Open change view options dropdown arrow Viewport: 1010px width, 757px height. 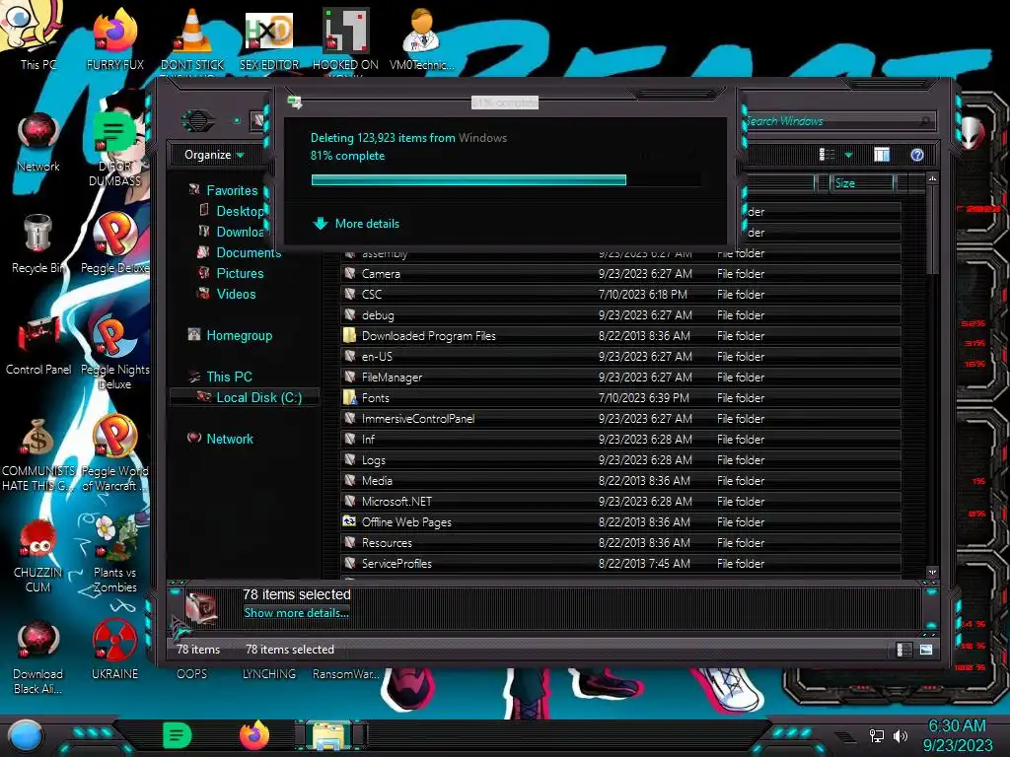(848, 155)
